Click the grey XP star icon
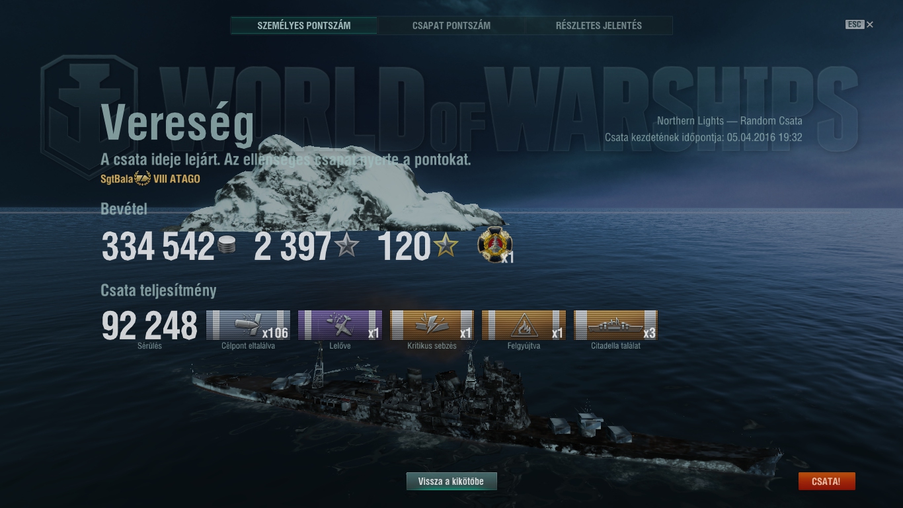The width and height of the screenshot is (903, 508). tap(346, 245)
